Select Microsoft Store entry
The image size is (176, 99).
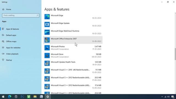click(x=73, y=56)
